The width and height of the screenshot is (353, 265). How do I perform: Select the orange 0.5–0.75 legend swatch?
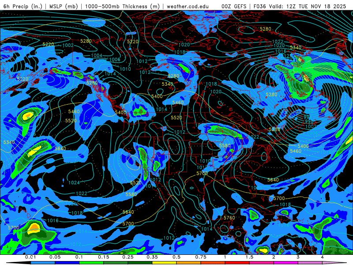(189, 263)
